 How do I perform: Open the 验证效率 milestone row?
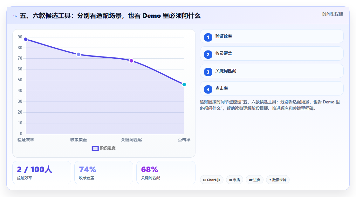pyautogui.click(x=271, y=36)
